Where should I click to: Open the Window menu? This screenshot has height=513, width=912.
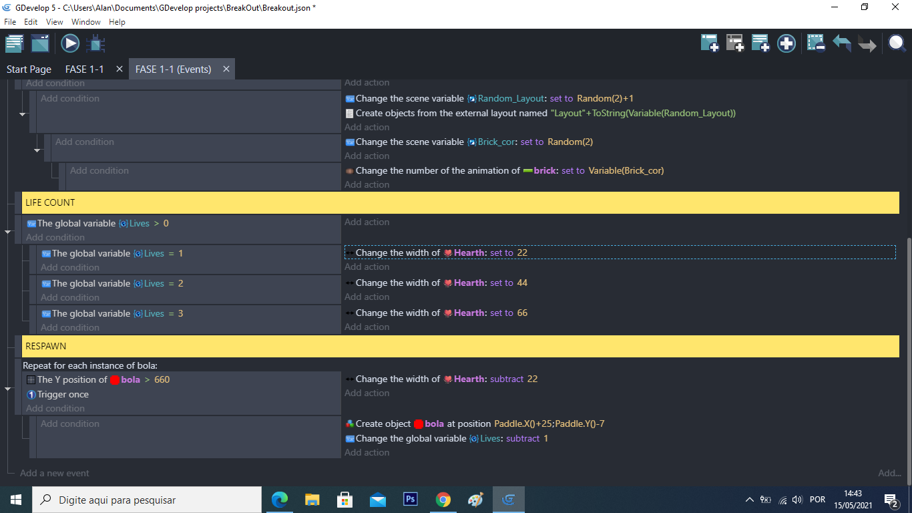[x=86, y=22]
